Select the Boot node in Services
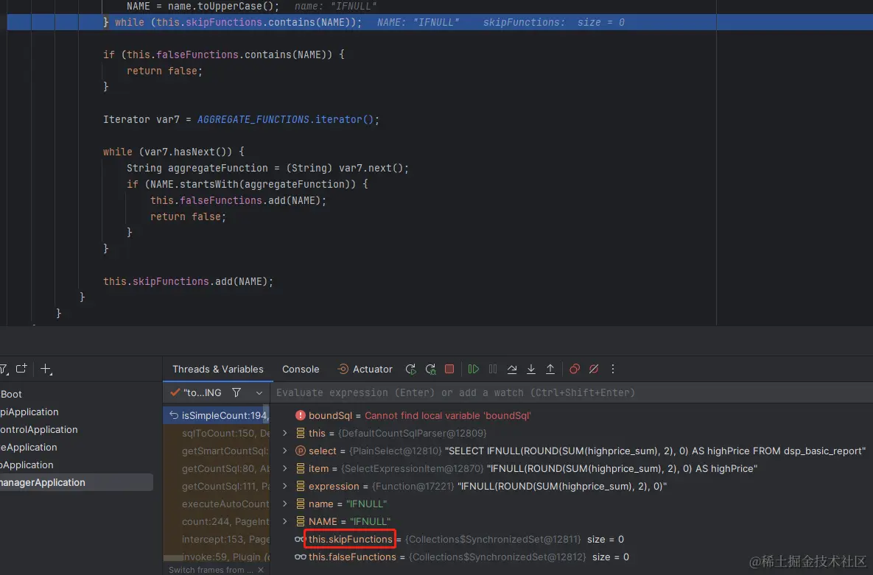This screenshot has height=575, width=873. [11, 394]
